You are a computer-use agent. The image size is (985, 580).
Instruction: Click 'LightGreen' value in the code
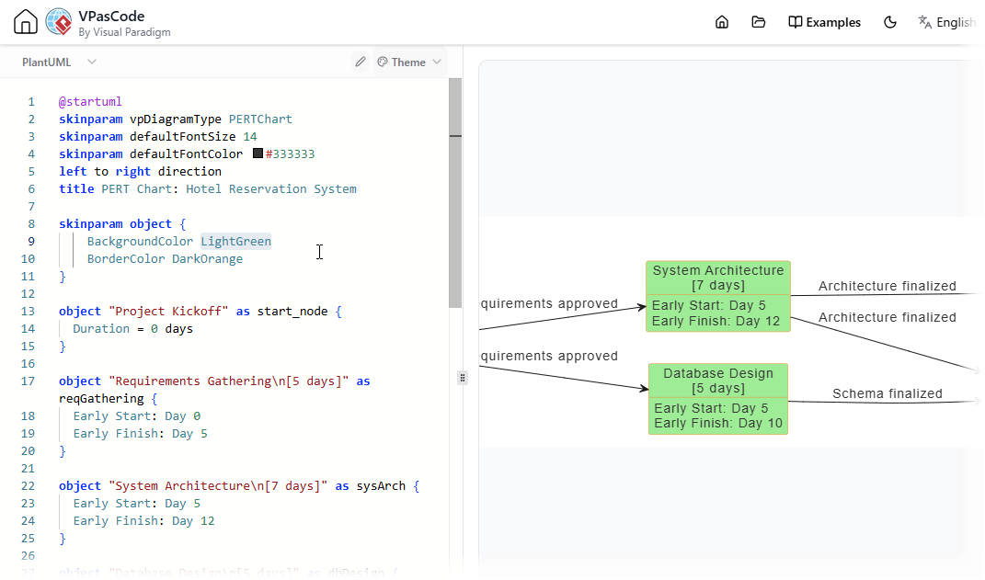(235, 241)
